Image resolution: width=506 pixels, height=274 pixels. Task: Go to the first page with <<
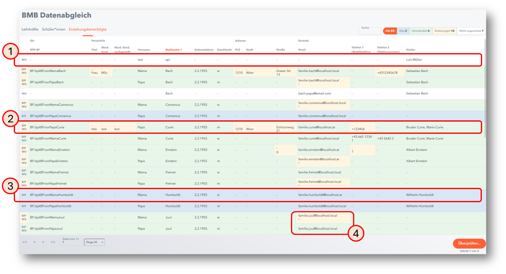(x=24, y=242)
